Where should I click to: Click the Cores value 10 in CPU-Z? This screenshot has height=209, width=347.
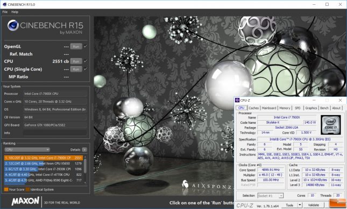click(312, 195)
